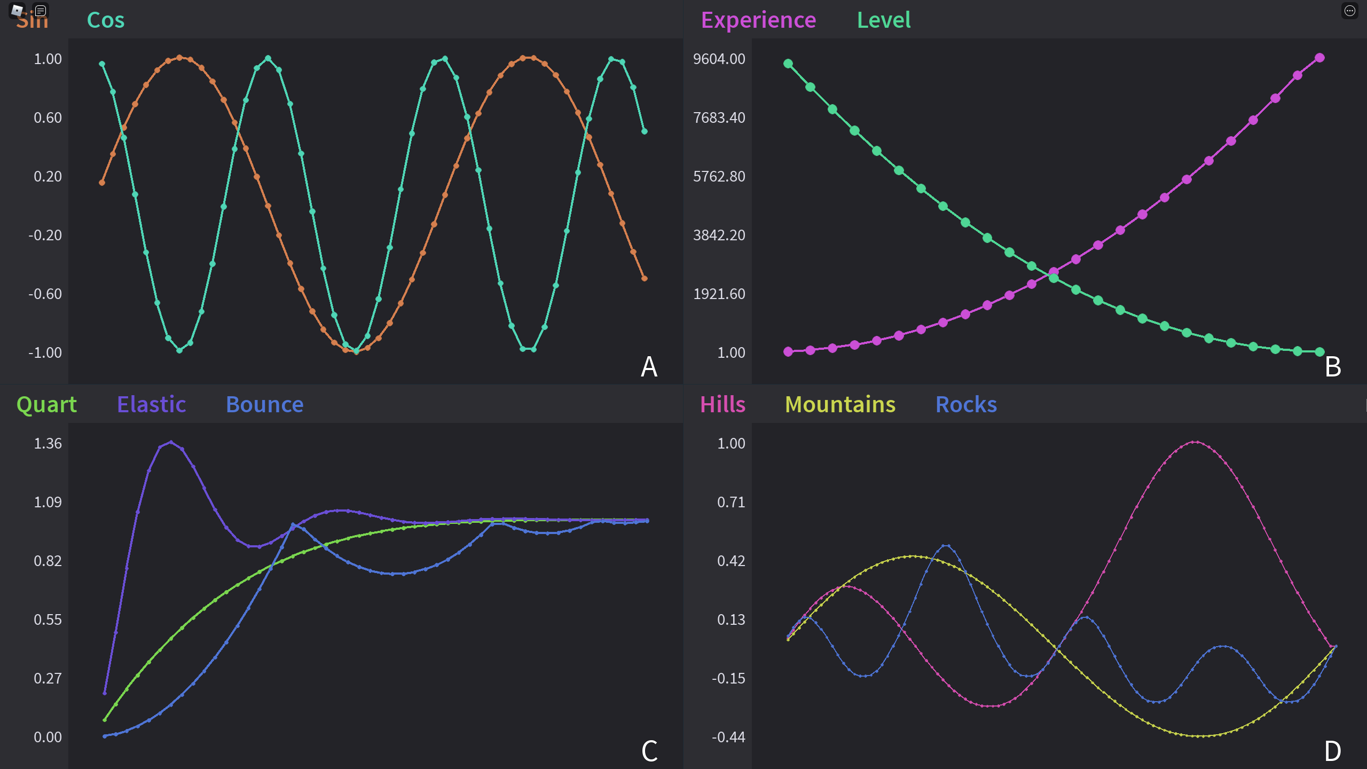This screenshot has width=1367, height=769.
Task: Select the Rocks series in chart D
Action: (x=966, y=404)
